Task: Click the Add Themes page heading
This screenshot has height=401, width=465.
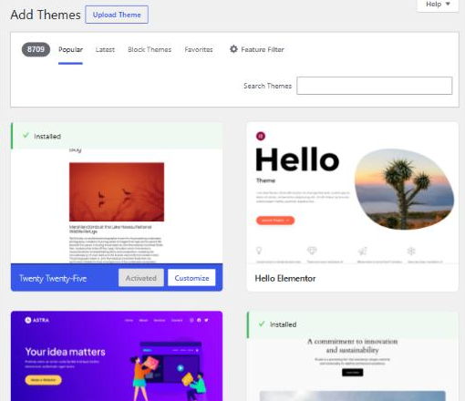Action: coord(46,15)
